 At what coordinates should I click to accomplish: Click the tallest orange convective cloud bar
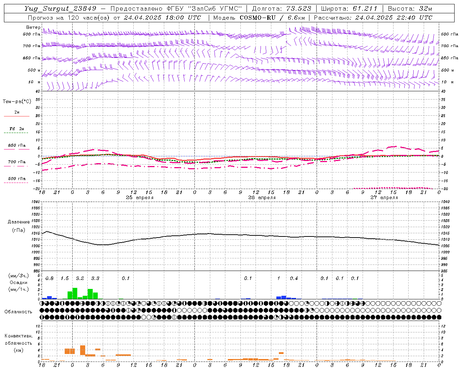(83, 351)
